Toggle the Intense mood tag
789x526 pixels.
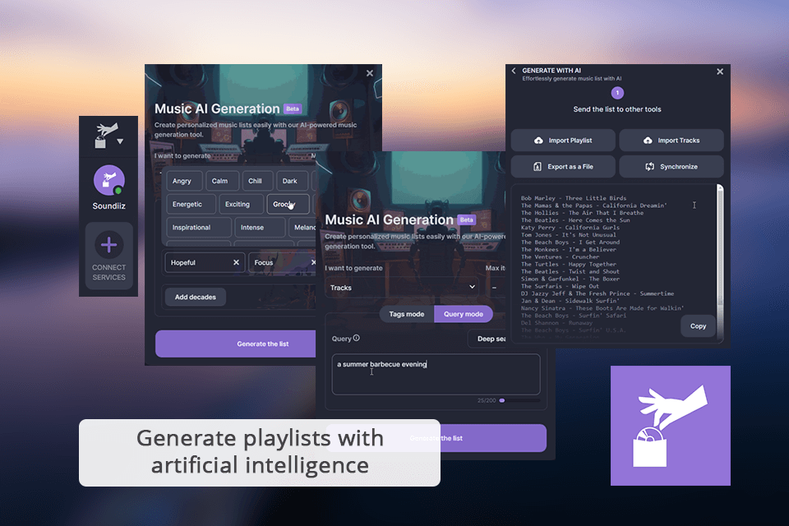[x=260, y=228]
